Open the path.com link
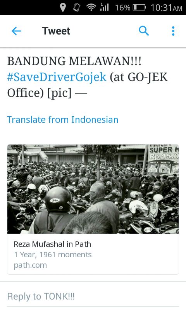This screenshot has width=186, height=310. 30,265
